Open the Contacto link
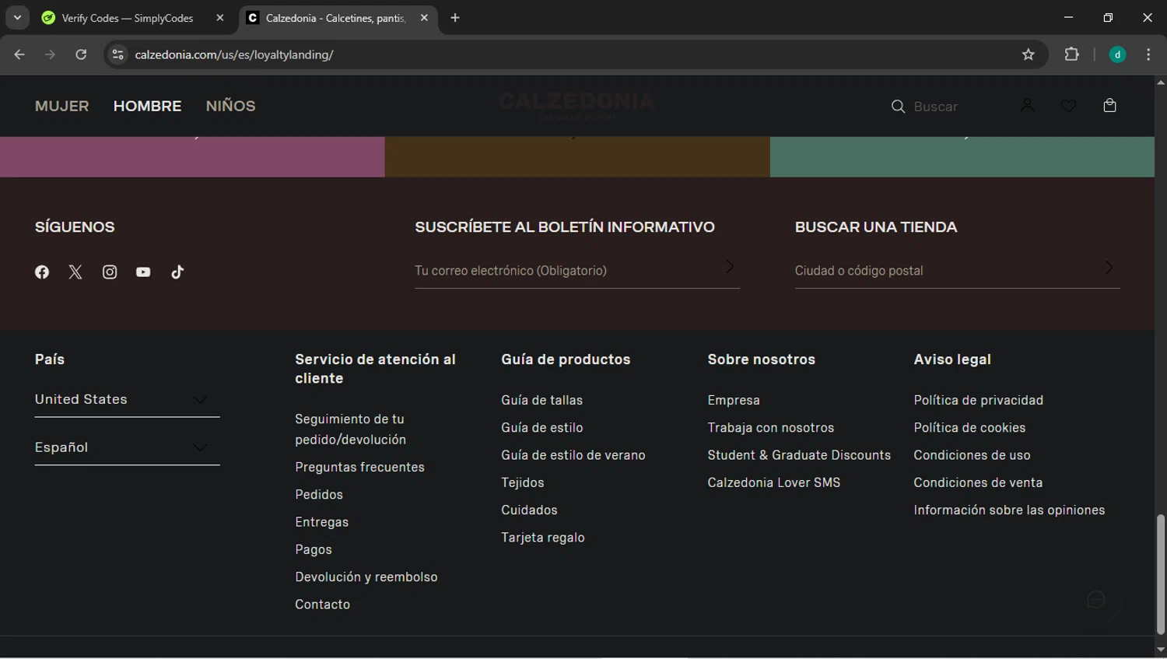The width and height of the screenshot is (1167, 659). (x=322, y=605)
